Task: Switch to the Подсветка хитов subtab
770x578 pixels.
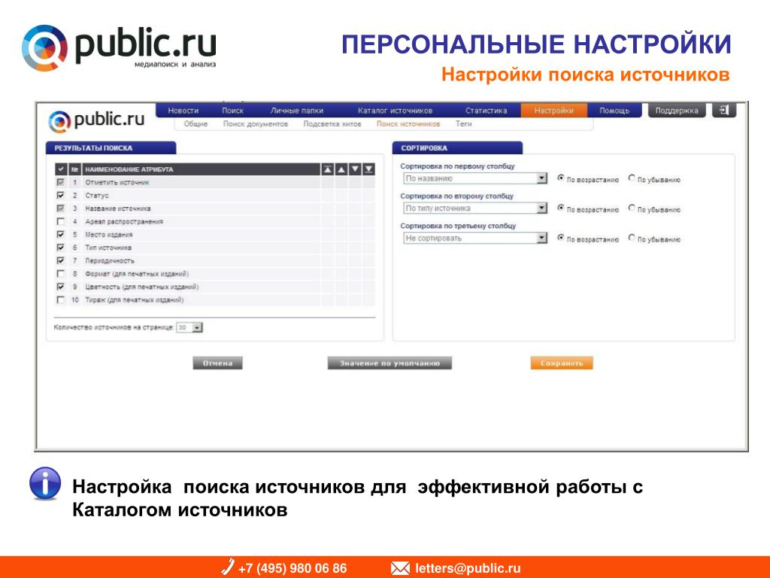Action: [332, 124]
